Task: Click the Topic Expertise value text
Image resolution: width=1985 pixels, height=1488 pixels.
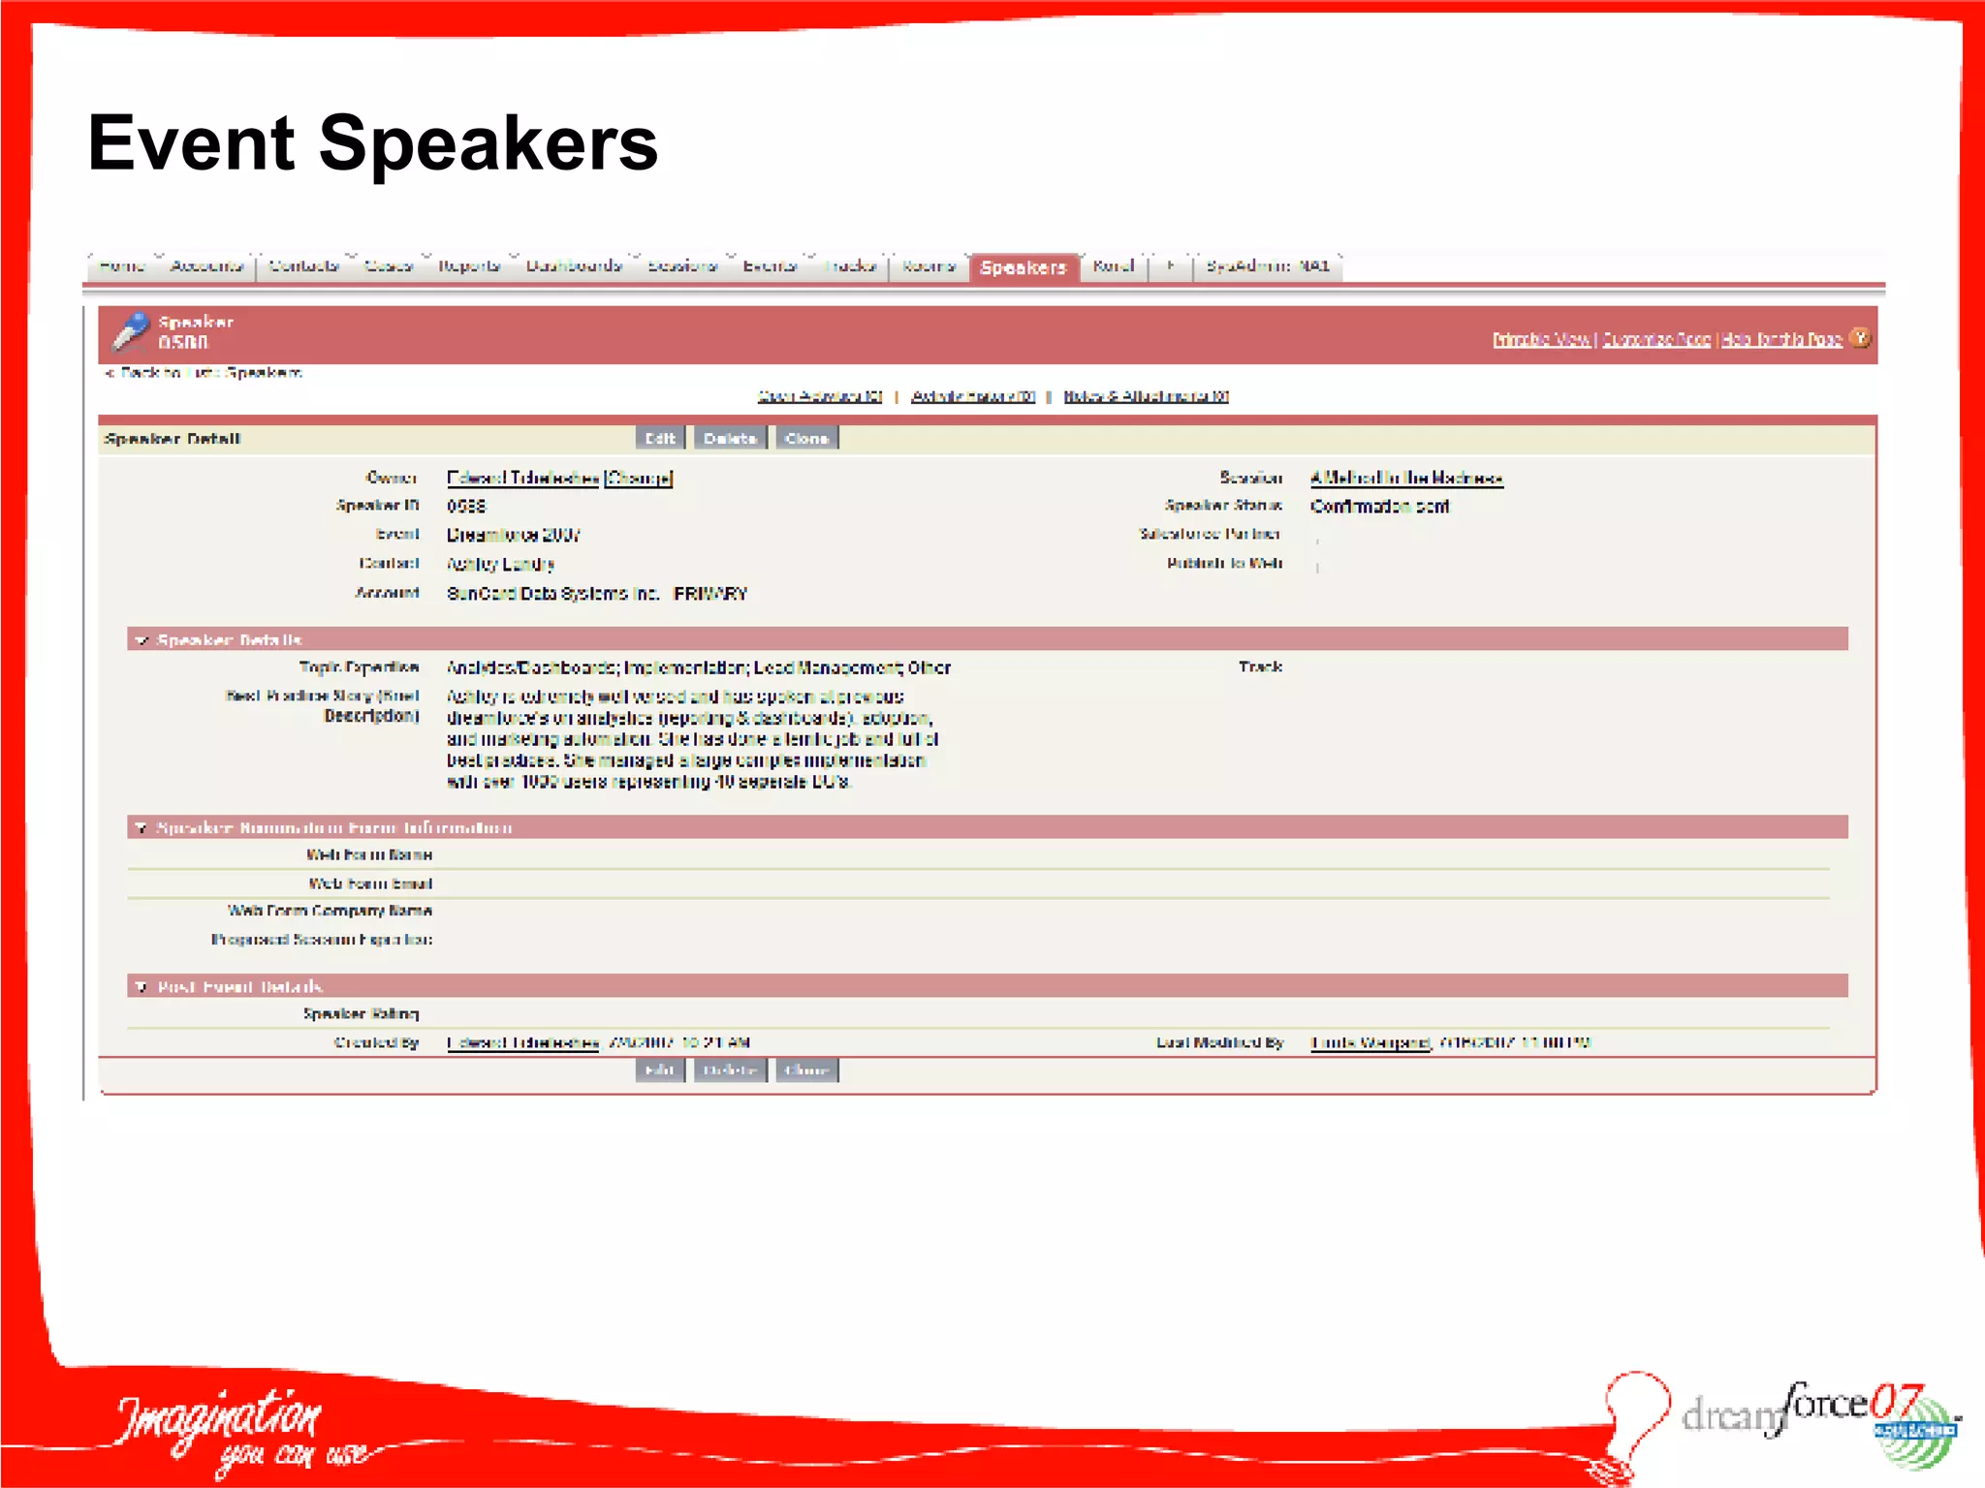Action: [699, 668]
